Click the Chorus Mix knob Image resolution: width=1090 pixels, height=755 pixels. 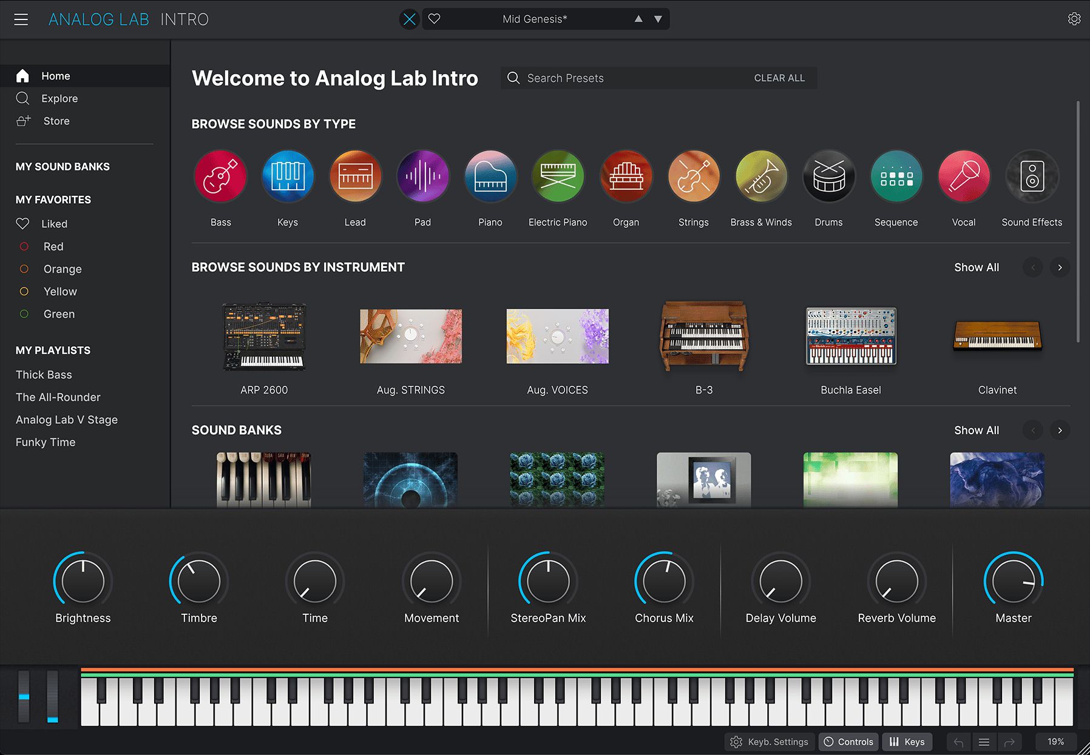[x=664, y=580]
